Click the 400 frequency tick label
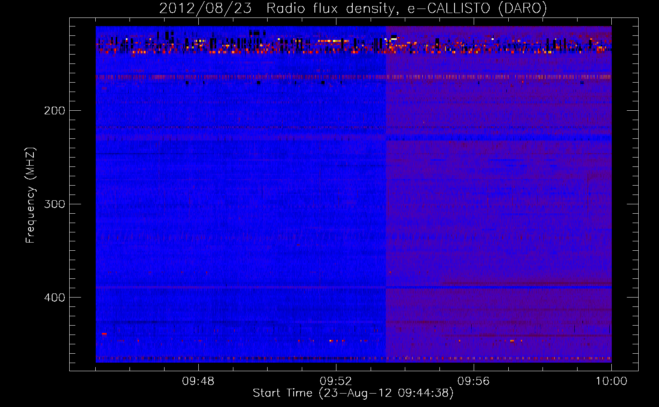The width and height of the screenshot is (659, 407). click(x=55, y=298)
